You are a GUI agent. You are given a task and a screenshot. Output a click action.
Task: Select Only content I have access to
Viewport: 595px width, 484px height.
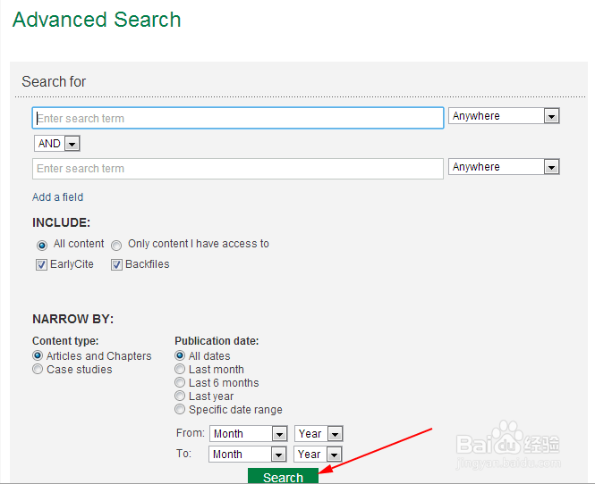[x=116, y=246]
